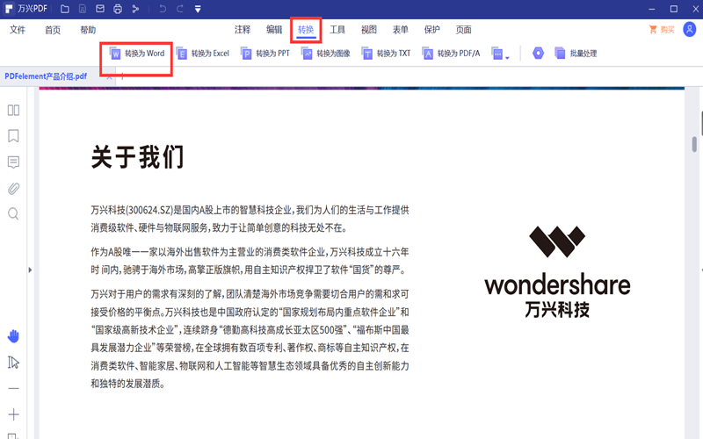
Task: Expand the left side panel arrow
Action: pyautogui.click(x=31, y=270)
